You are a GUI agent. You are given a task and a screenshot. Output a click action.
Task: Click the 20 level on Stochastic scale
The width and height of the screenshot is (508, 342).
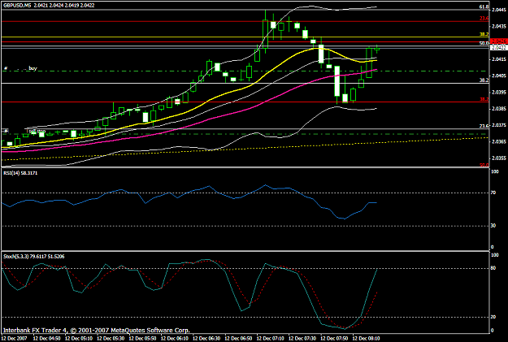pyautogui.click(x=493, y=317)
